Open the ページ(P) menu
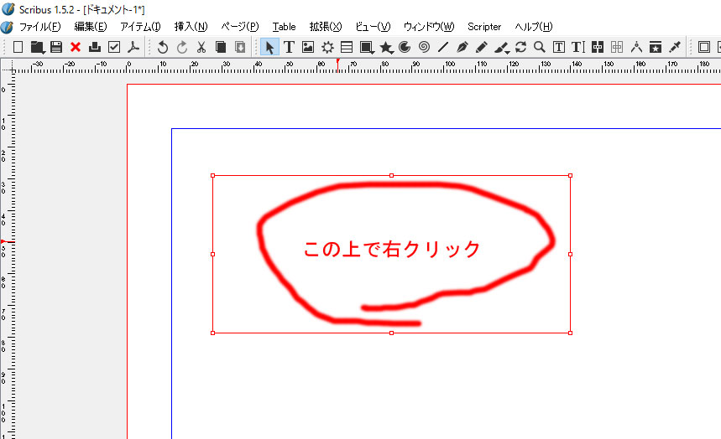The width and height of the screenshot is (721, 439). pos(240,27)
